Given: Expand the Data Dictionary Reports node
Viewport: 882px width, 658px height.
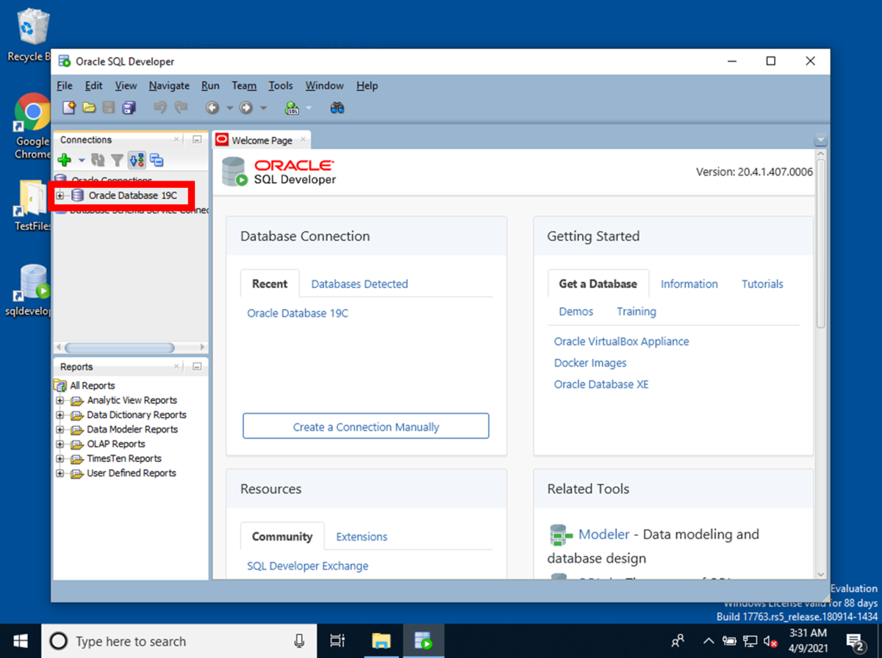Looking at the screenshot, I should (x=60, y=415).
